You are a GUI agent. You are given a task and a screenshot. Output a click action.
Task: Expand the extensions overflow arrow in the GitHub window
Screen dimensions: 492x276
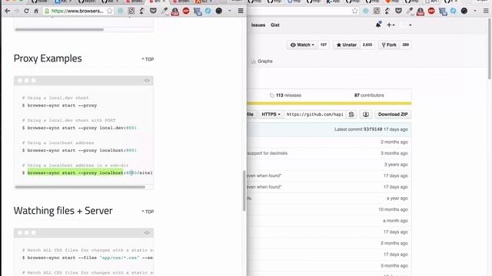[475, 11]
